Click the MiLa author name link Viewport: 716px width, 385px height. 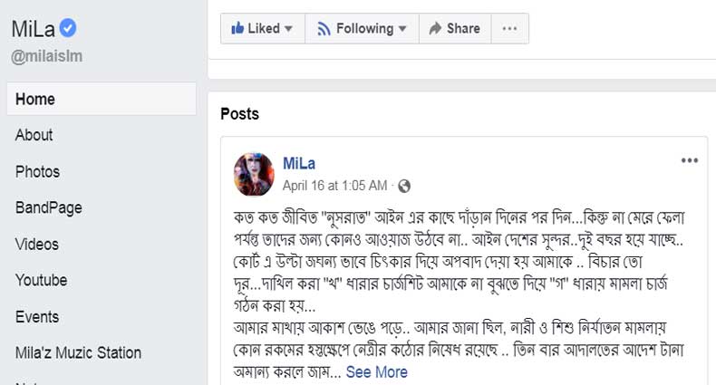pyautogui.click(x=299, y=163)
